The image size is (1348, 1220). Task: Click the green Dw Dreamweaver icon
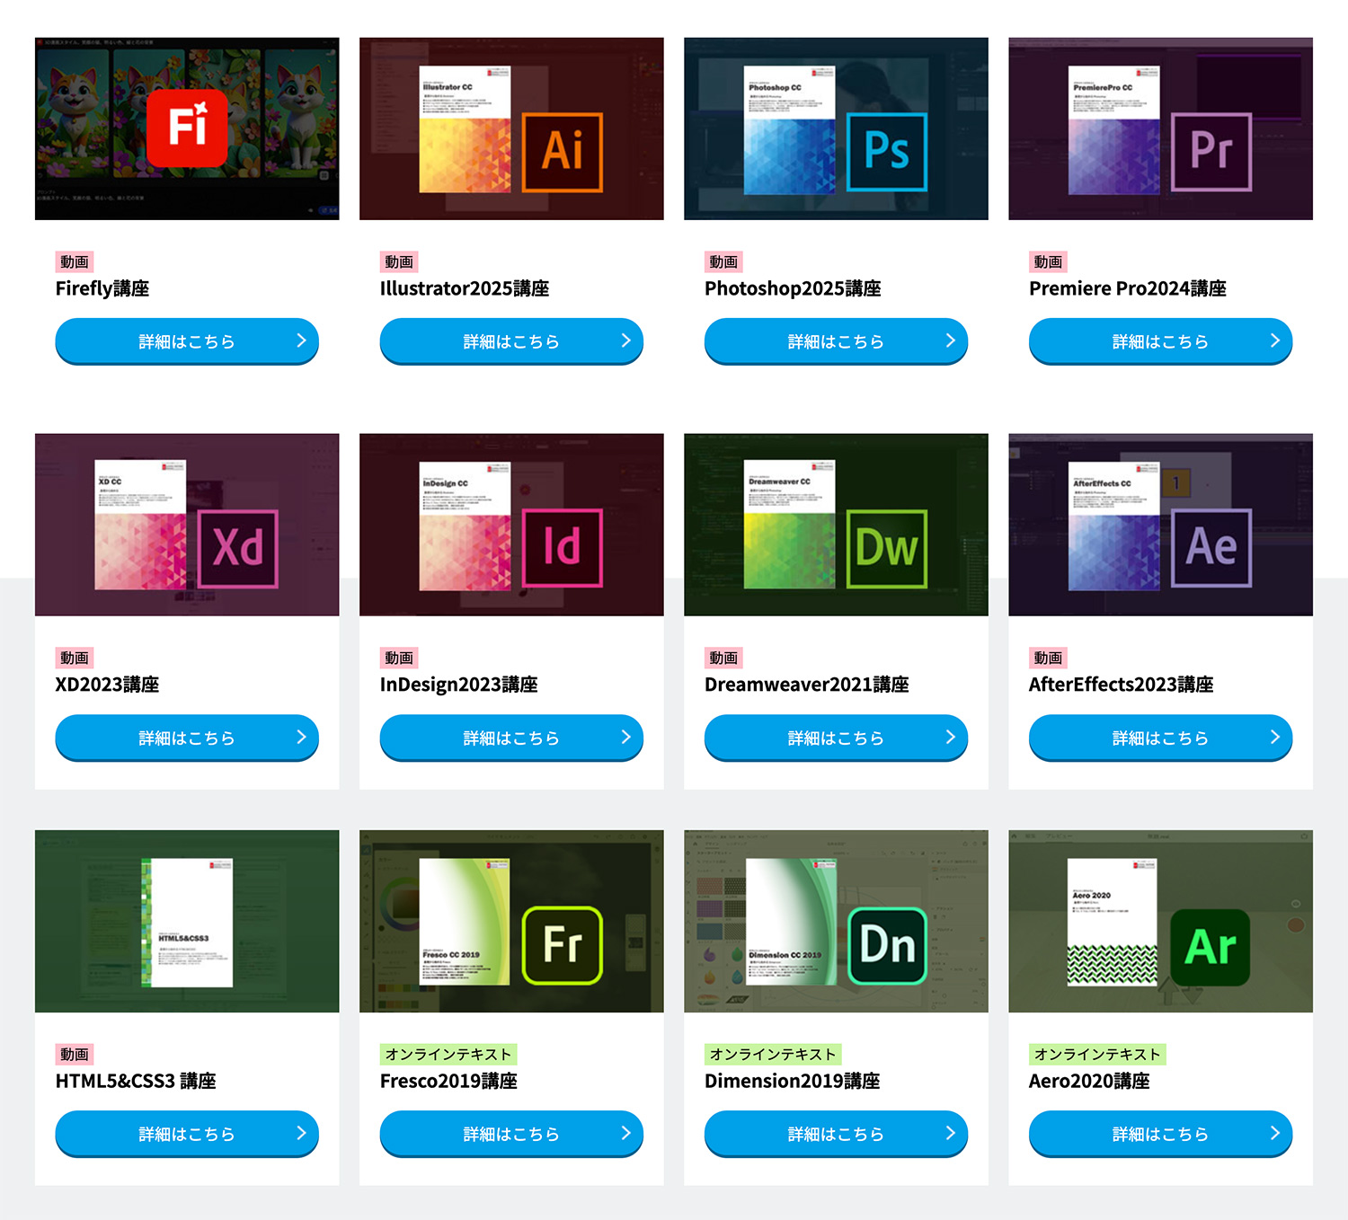click(887, 548)
